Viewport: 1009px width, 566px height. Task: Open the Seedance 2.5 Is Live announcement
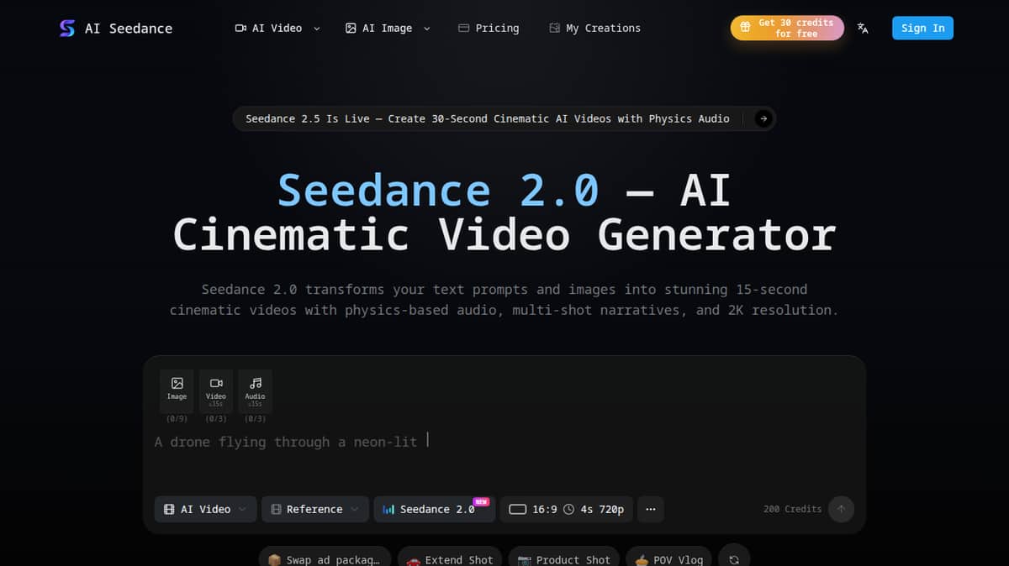point(504,118)
